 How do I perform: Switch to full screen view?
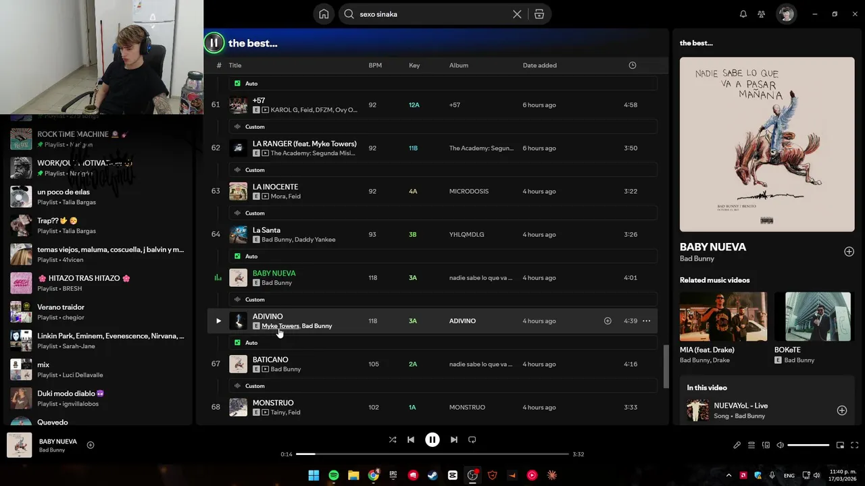(x=854, y=446)
